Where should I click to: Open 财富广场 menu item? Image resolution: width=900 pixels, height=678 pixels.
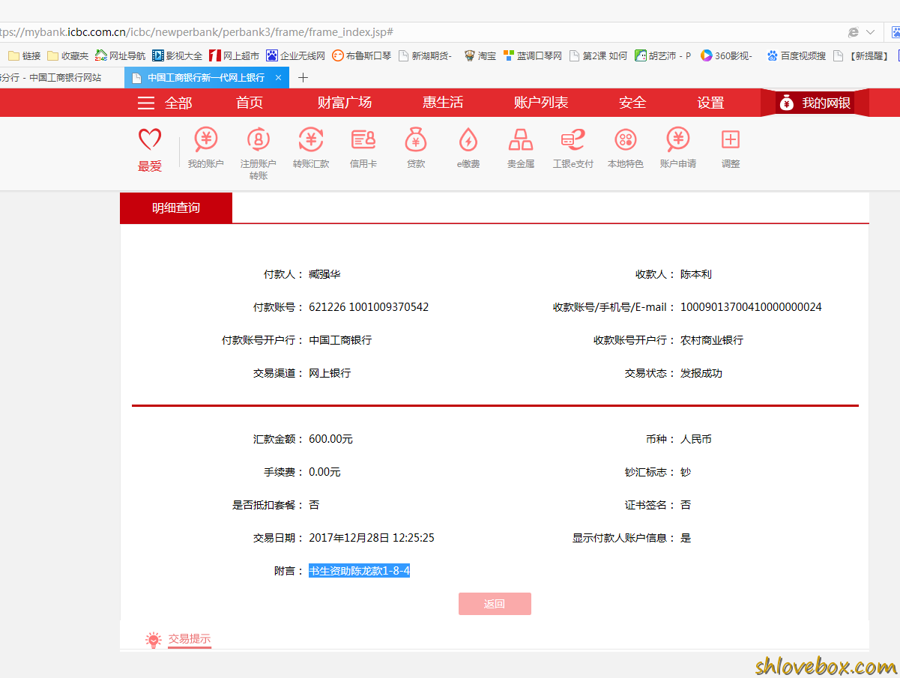345,103
